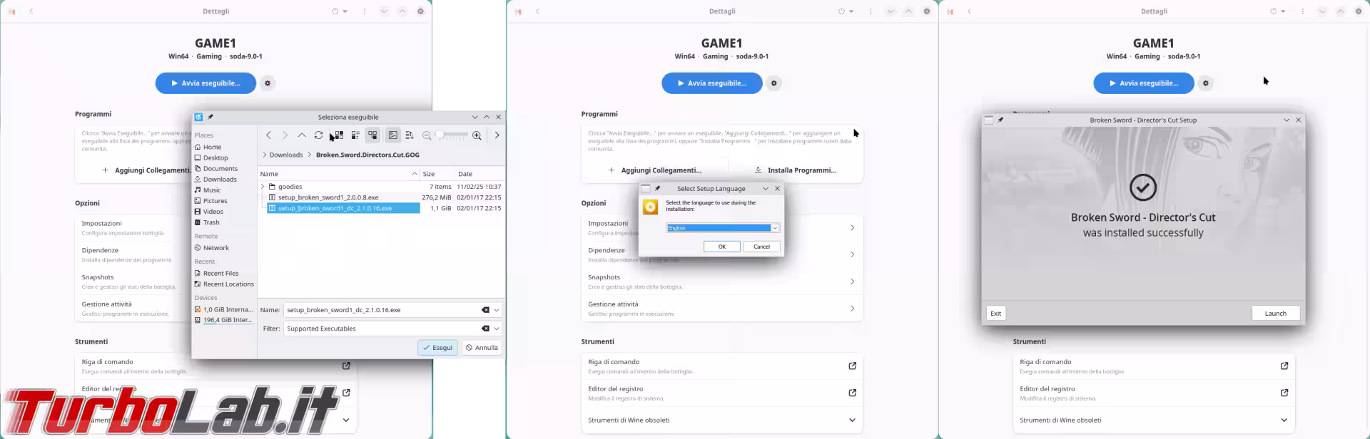Sort files by the Size column header

pyautogui.click(x=437, y=174)
